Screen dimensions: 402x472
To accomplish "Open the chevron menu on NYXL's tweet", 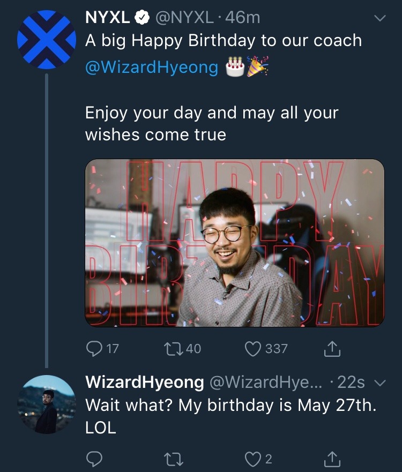I will (x=379, y=18).
